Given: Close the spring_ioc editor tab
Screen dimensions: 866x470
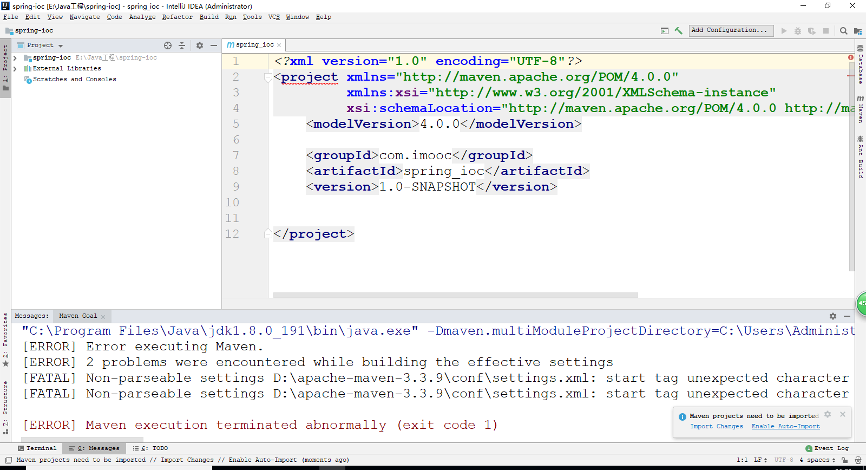Looking at the screenshot, I should click(x=279, y=45).
